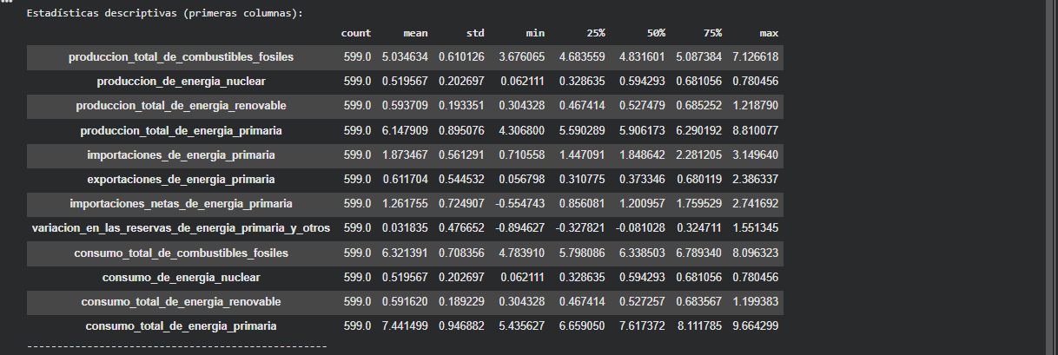This screenshot has height=355, width=1058.
Task: Click the consumo_total_de_energia_primaria row label
Action: point(181,326)
